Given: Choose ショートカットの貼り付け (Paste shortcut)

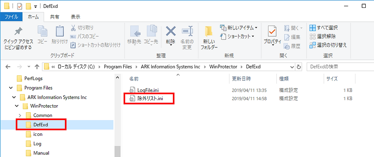Looking at the screenshot, I should click(x=96, y=45).
